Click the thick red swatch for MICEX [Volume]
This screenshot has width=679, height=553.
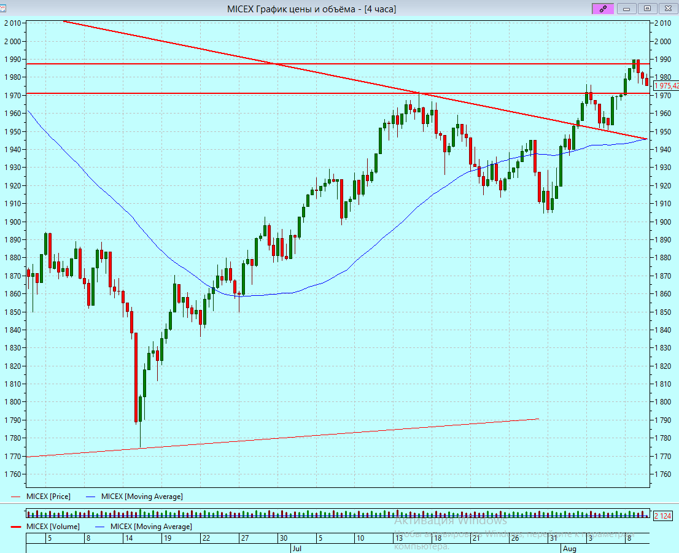[x=15, y=527]
